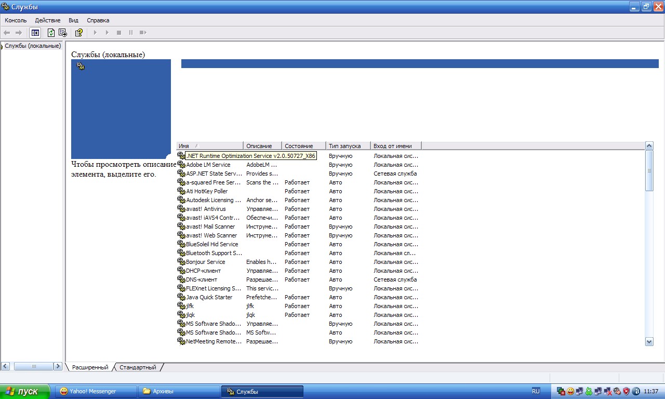665x399 pixels.
Task: Click the gear icon beside Bonjour Service
Action: click(181, 262)
